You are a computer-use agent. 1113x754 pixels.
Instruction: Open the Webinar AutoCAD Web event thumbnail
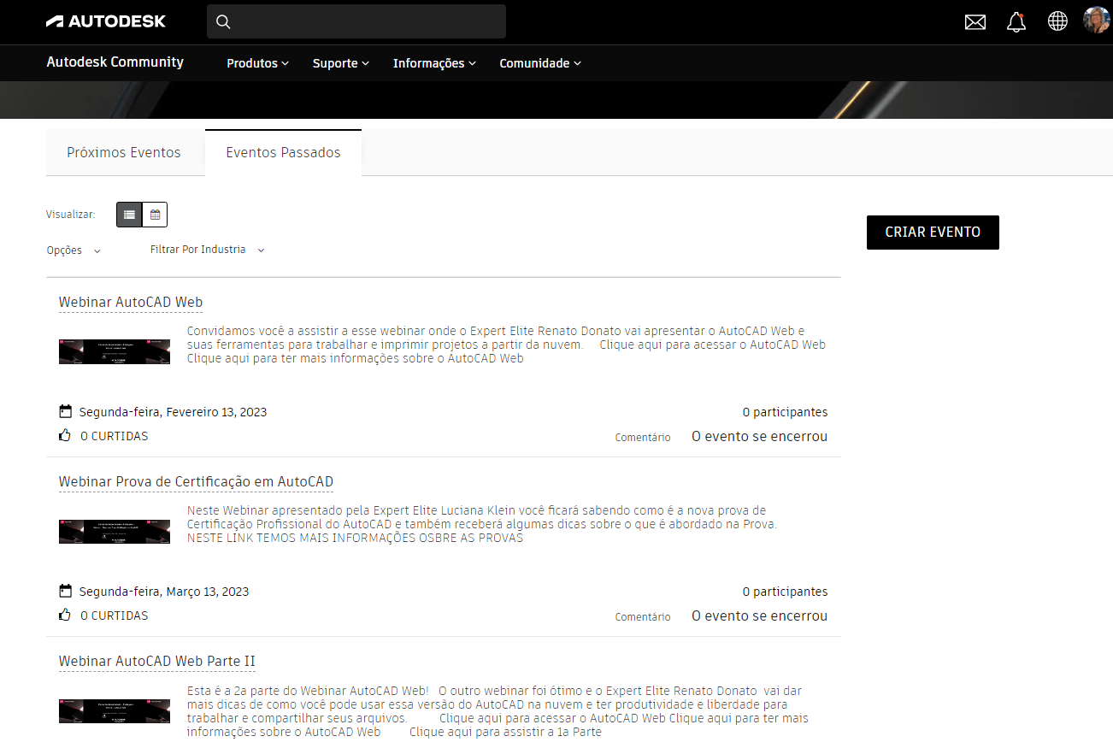click(x=114, y=350)
